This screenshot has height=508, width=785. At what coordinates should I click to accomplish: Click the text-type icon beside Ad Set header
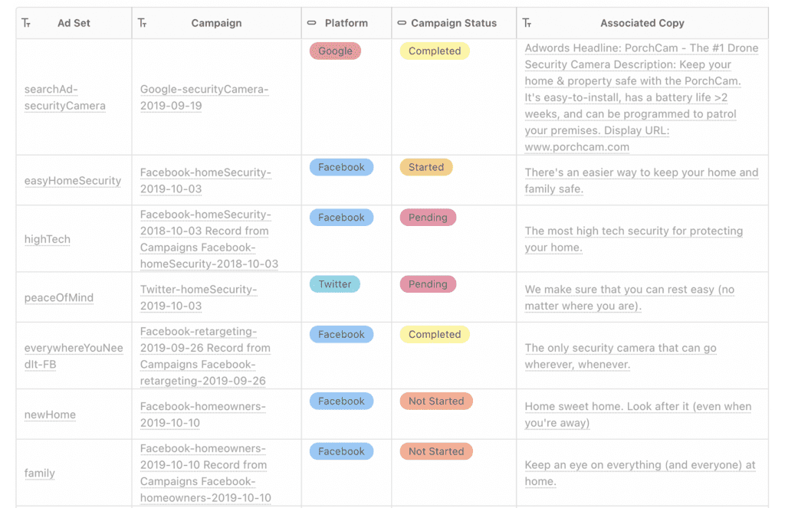coord(26,24)
